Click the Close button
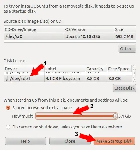 pos(70,141)
